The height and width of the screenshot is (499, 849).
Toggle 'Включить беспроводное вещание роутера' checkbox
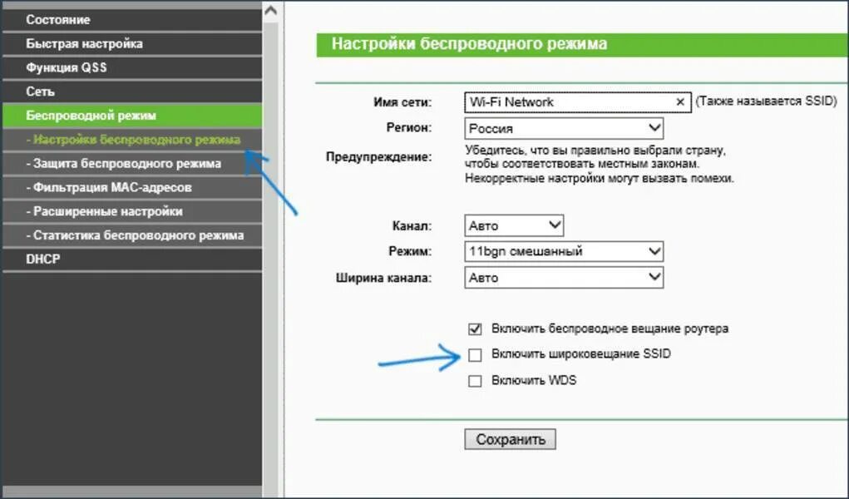pos(475,329)
